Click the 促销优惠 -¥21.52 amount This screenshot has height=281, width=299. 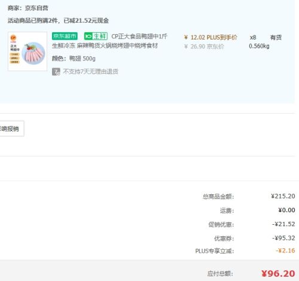click(x=283, y=224)
